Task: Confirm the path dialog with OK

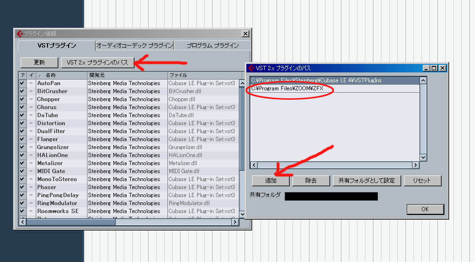Action: click(425, 209)
